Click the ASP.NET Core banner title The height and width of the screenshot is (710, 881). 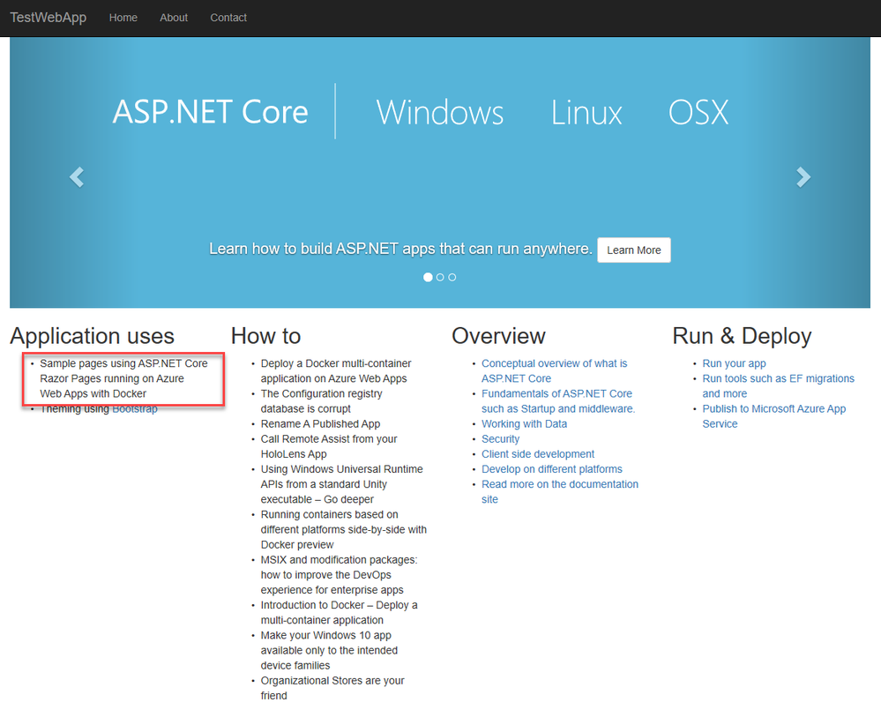coord(210,111)
